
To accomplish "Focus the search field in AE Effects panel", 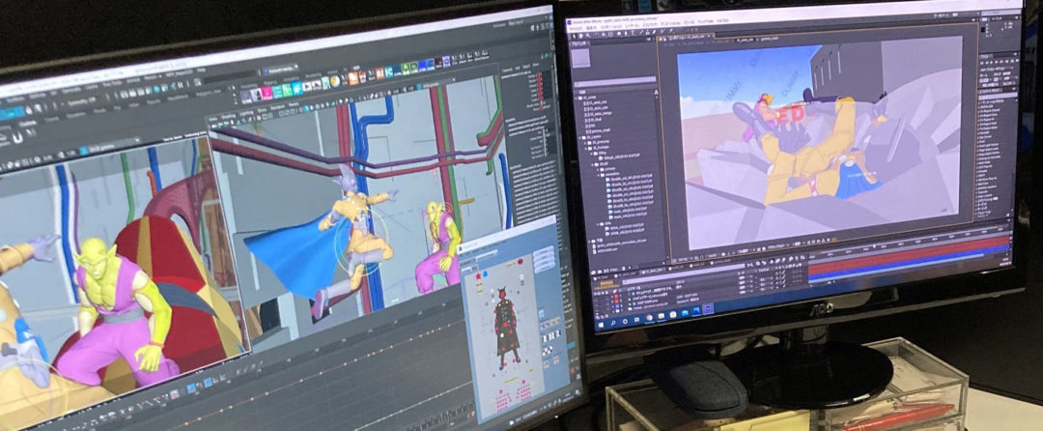I will (x=998, y=96).
